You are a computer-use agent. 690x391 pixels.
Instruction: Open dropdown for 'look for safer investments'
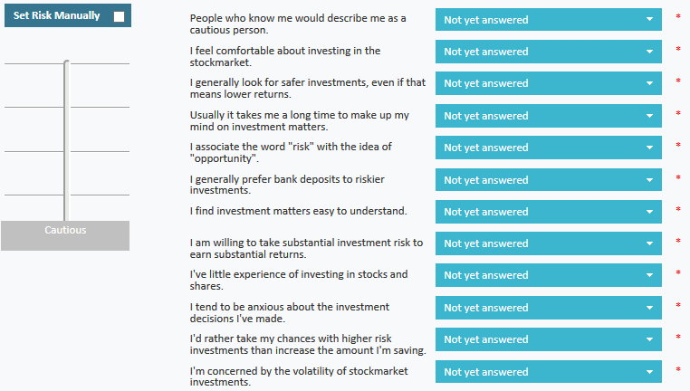(x=548, y=83)
